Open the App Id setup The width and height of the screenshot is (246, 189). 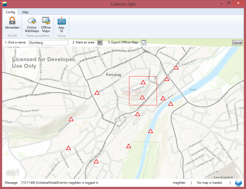[61, 25]
